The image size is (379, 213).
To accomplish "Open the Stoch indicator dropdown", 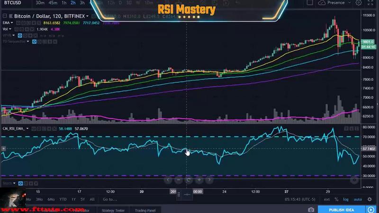I will (x=14, y=184).
